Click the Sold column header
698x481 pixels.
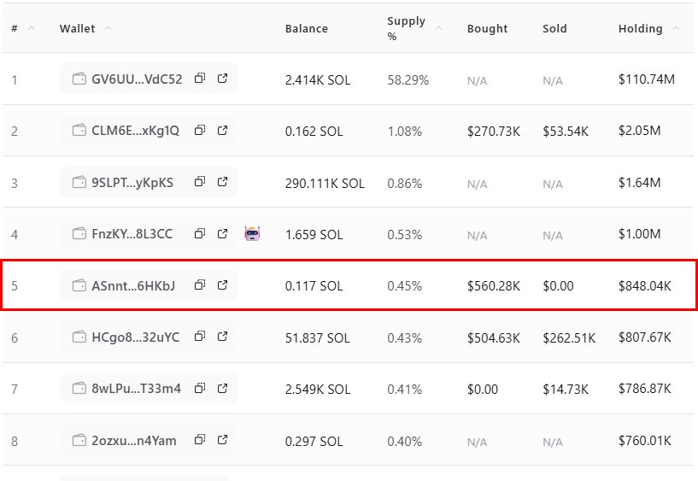(x=554, y=28)
